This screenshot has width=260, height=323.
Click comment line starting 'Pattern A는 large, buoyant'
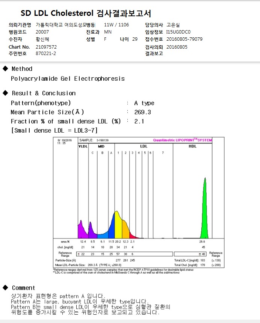pyautogui.click(x=80, y=302)
